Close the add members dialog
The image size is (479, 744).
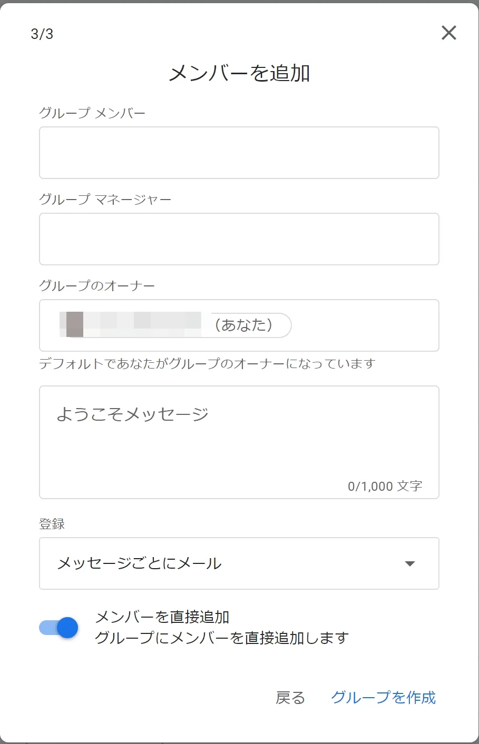tap(448, 33)
